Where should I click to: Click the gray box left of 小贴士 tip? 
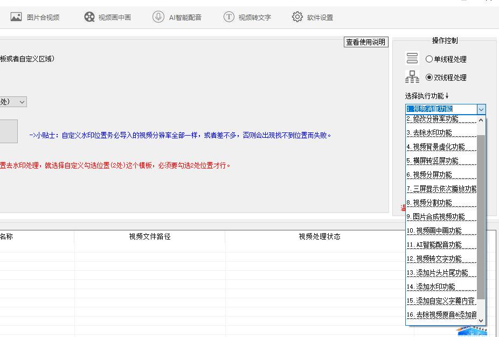9,131
